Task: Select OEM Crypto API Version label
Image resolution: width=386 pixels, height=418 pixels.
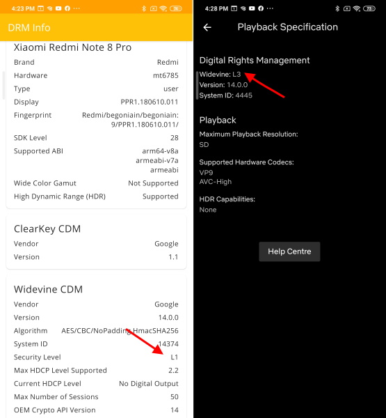Action: click(x=54, y=410)
